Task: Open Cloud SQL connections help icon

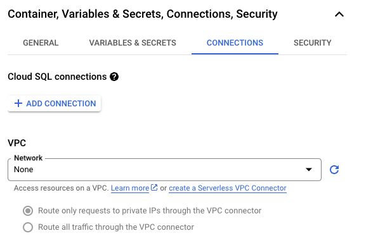Action: (114, 77)
